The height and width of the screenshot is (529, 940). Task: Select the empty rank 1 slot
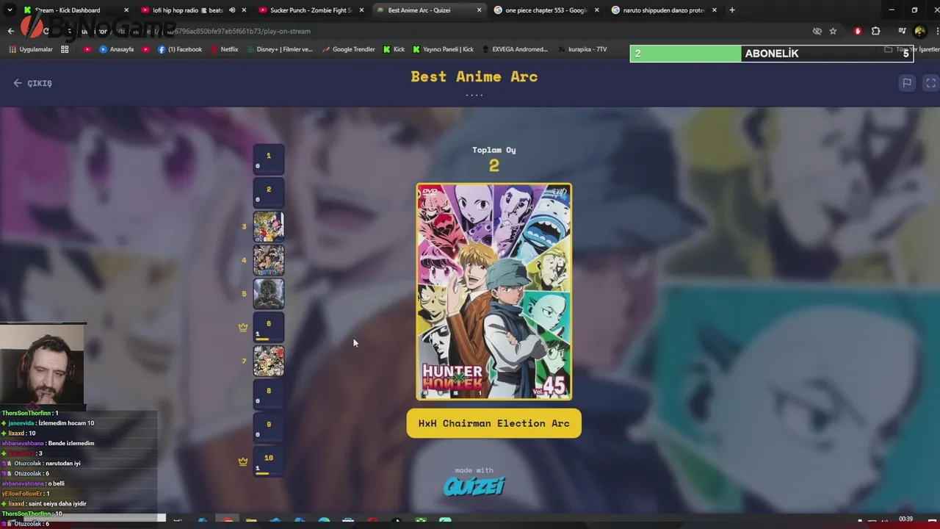268,159
